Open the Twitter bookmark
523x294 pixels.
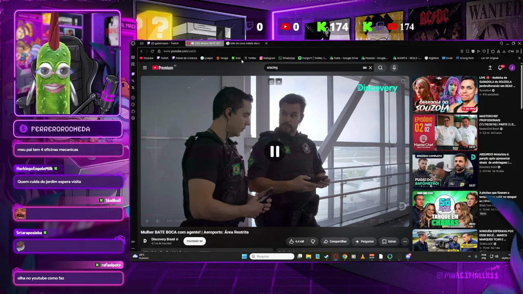250,58
